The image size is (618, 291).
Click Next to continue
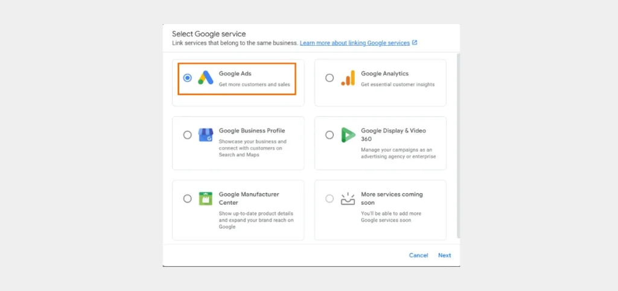pos(445,255)
